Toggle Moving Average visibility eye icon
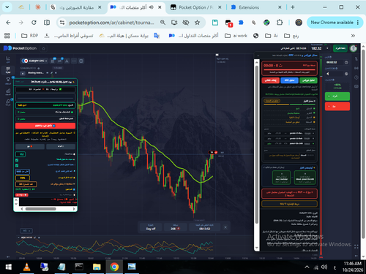The image size is (366, 274). tap(48, 73)
